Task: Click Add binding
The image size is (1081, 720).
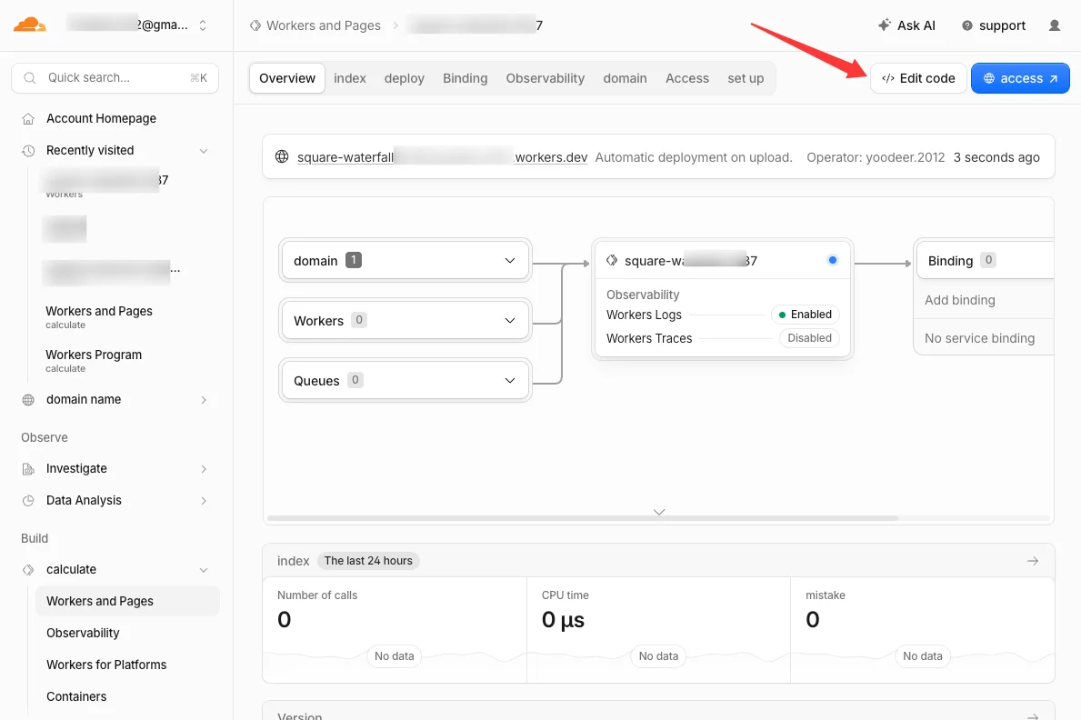Action: (960, 300)
